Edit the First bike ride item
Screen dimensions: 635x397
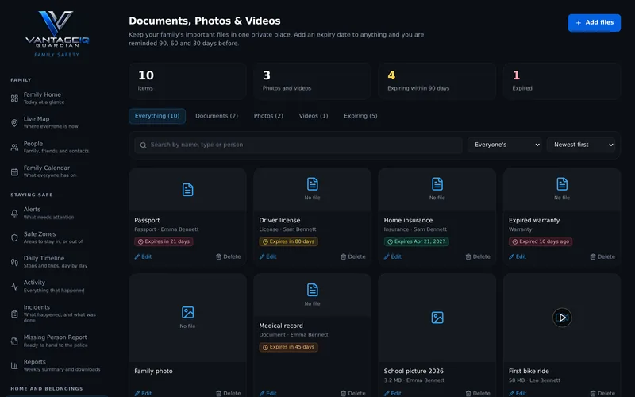pyautogui.click(x=518, y=393)
